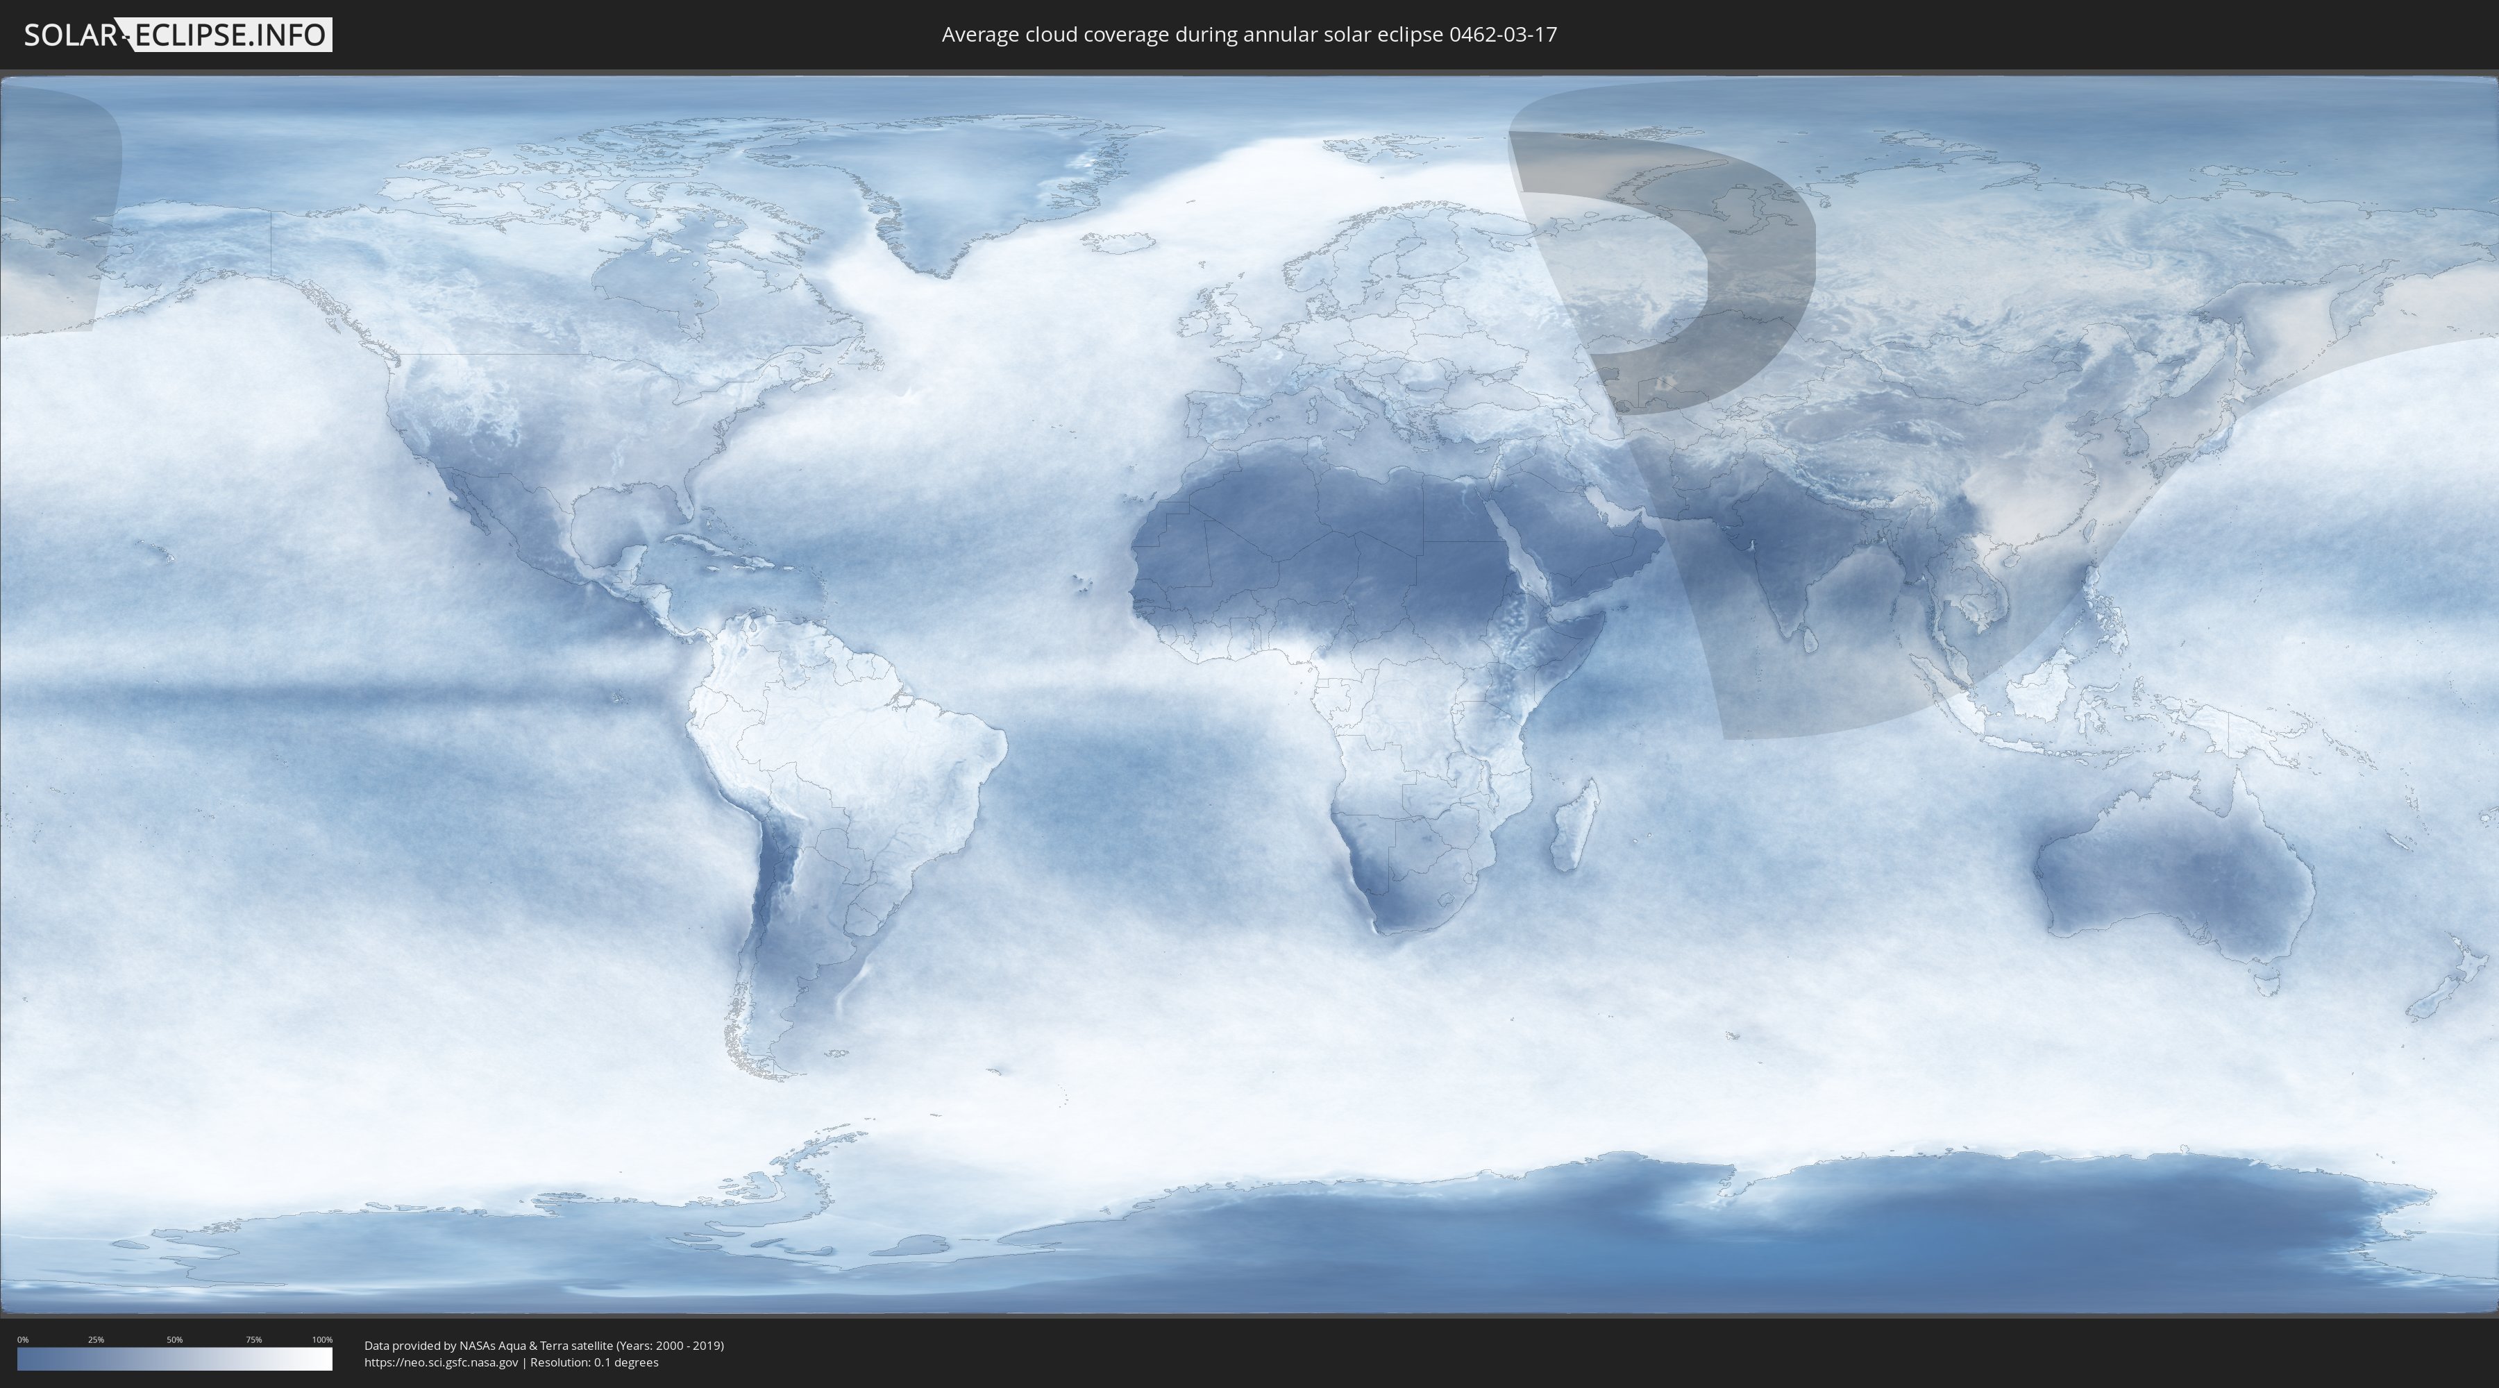Click the '50%' legend label
The image size is (2499, 1388).
click(175, 1339)
